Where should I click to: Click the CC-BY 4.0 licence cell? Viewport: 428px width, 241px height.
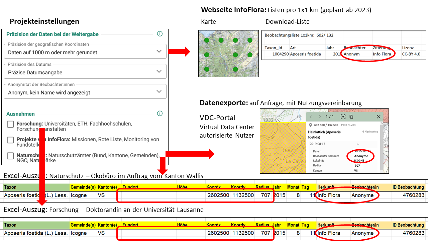pyautogui.click(x=411, y=54)
